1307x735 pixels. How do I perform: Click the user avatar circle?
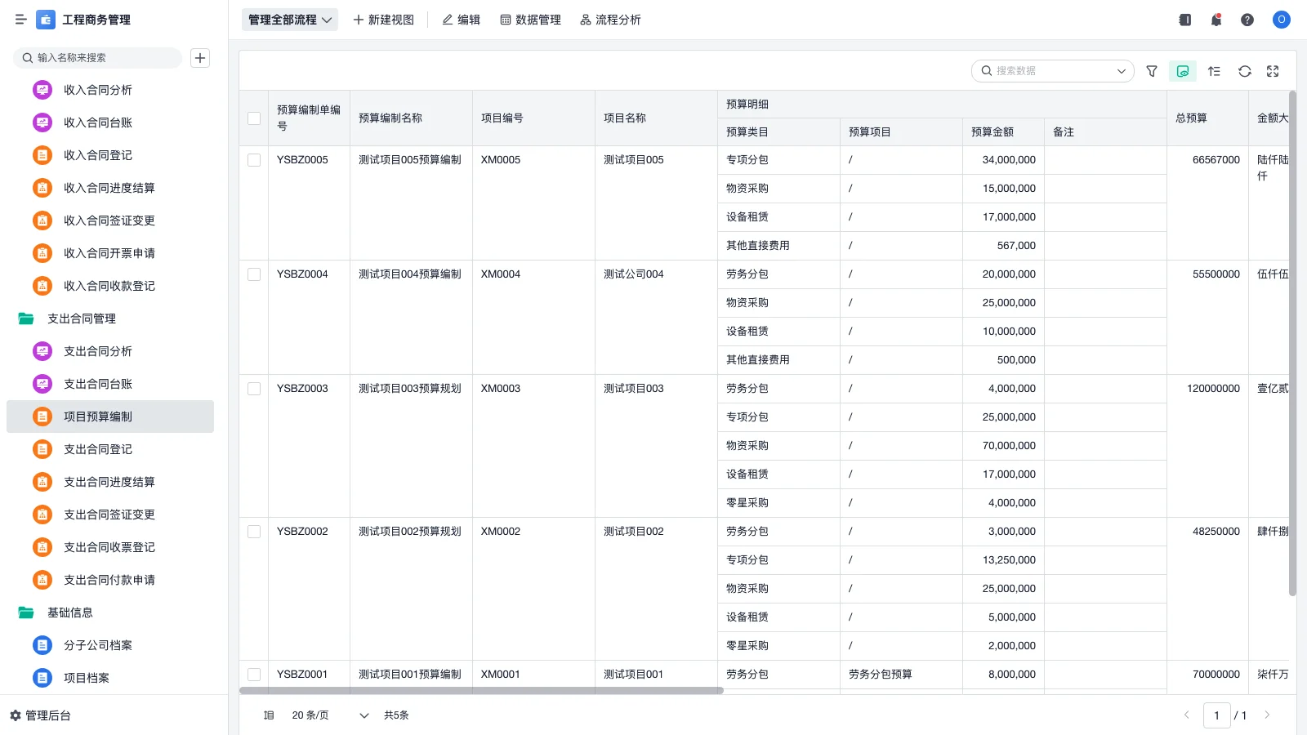[1281, 20]
